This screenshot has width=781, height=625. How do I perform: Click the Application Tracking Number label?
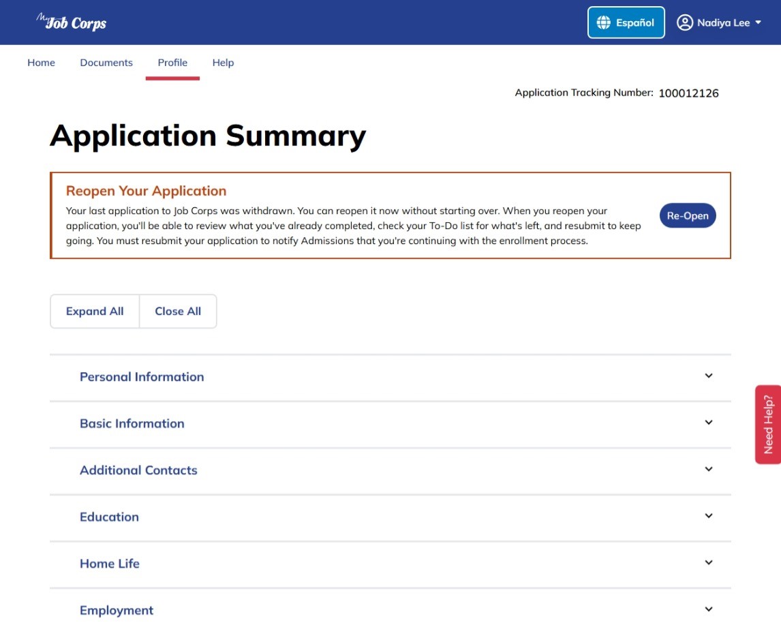coord(584,93)
